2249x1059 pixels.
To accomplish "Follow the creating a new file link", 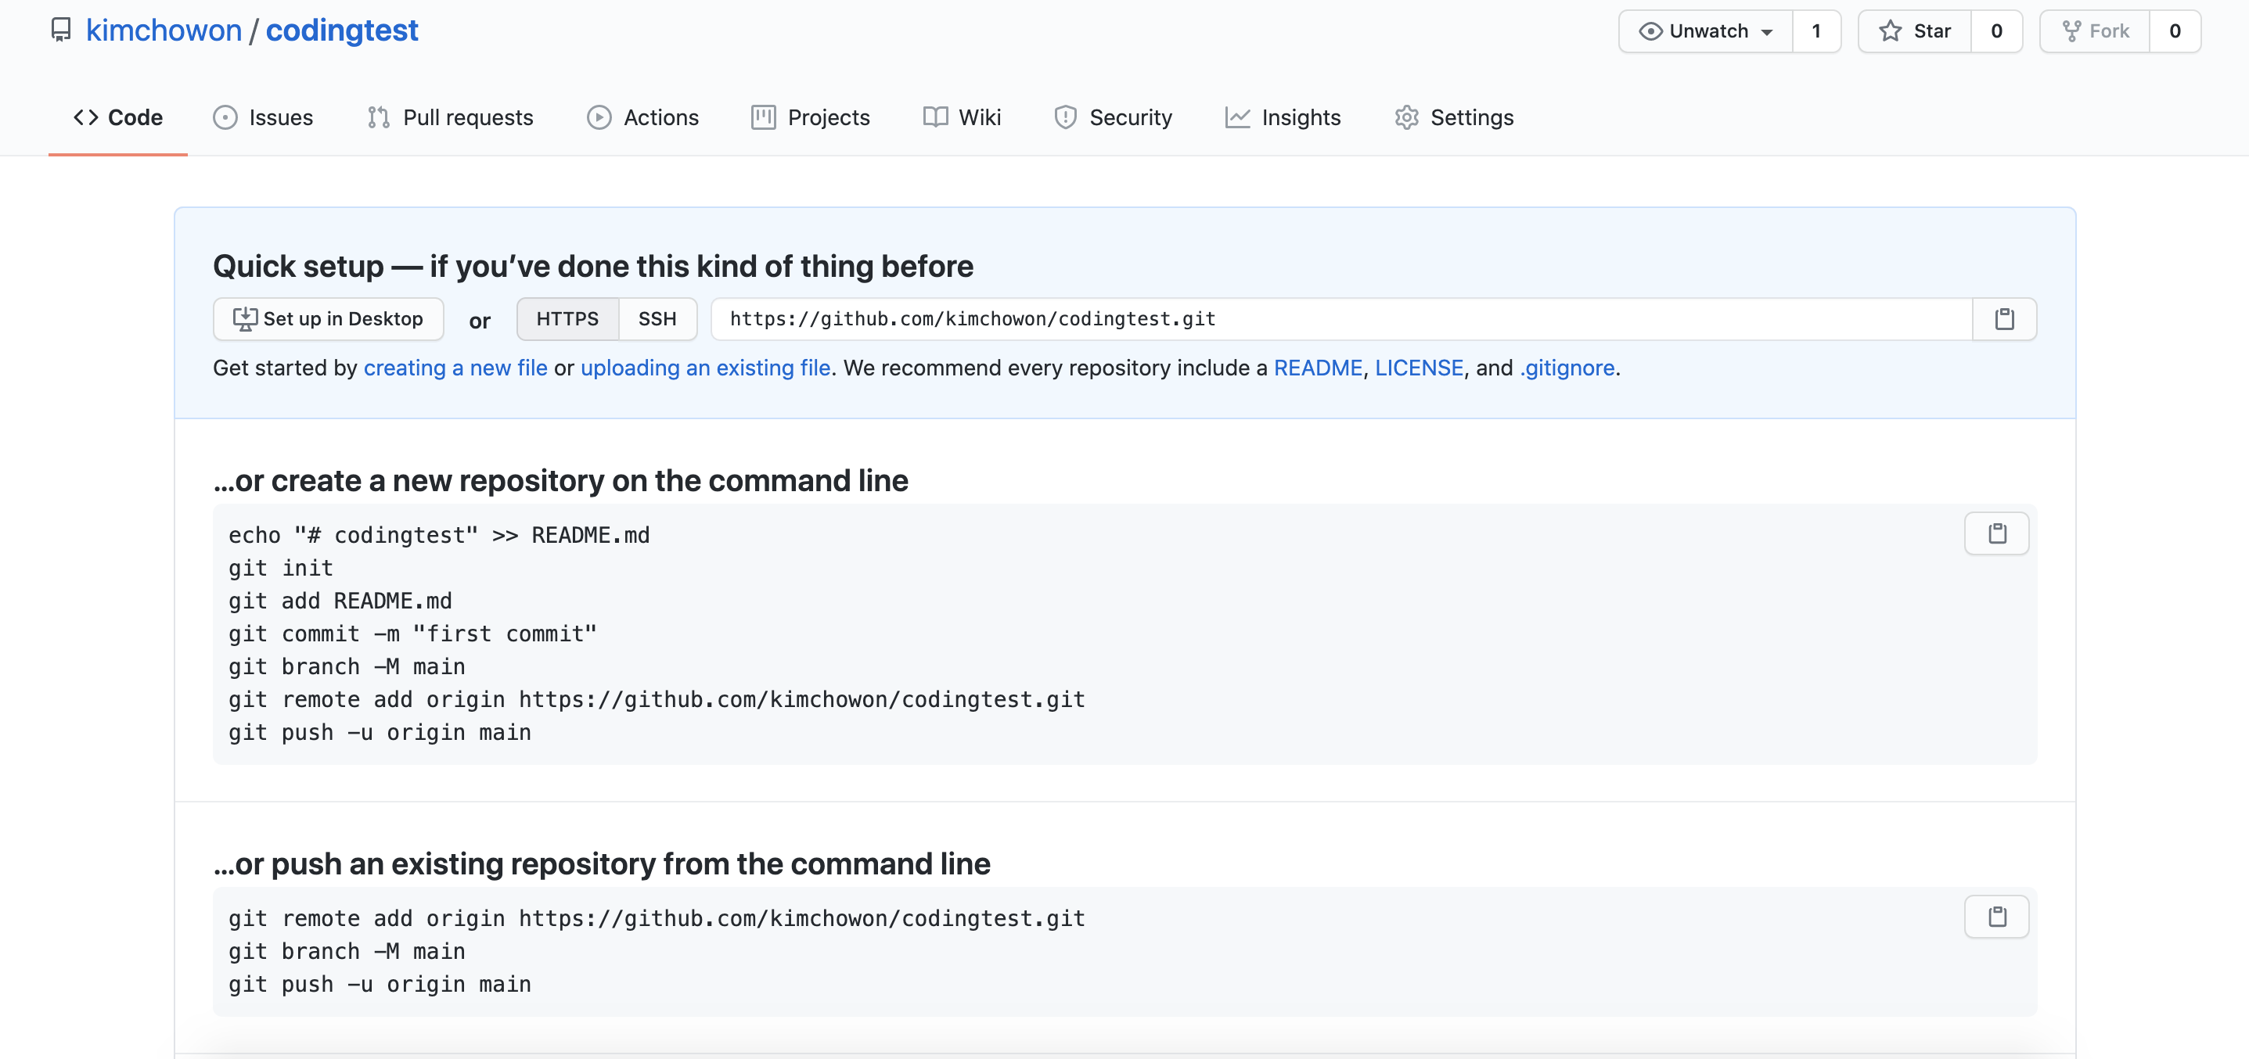I will pos(455,368).
